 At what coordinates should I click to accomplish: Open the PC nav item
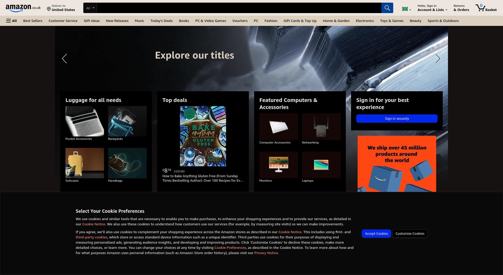256,21
